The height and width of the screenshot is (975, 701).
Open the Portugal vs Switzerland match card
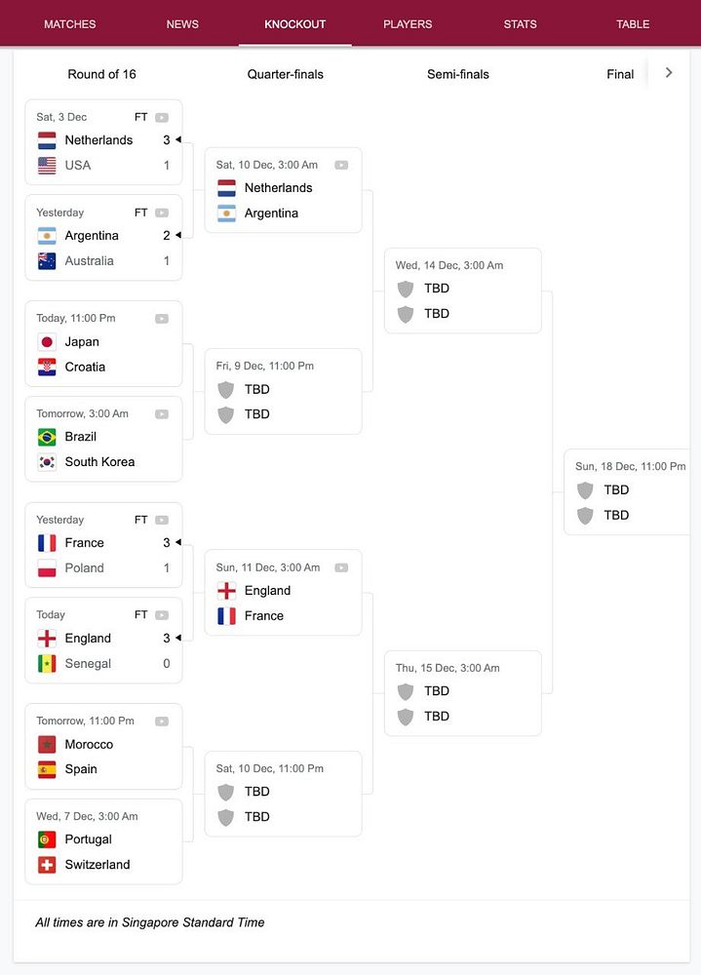coord(104,841)
